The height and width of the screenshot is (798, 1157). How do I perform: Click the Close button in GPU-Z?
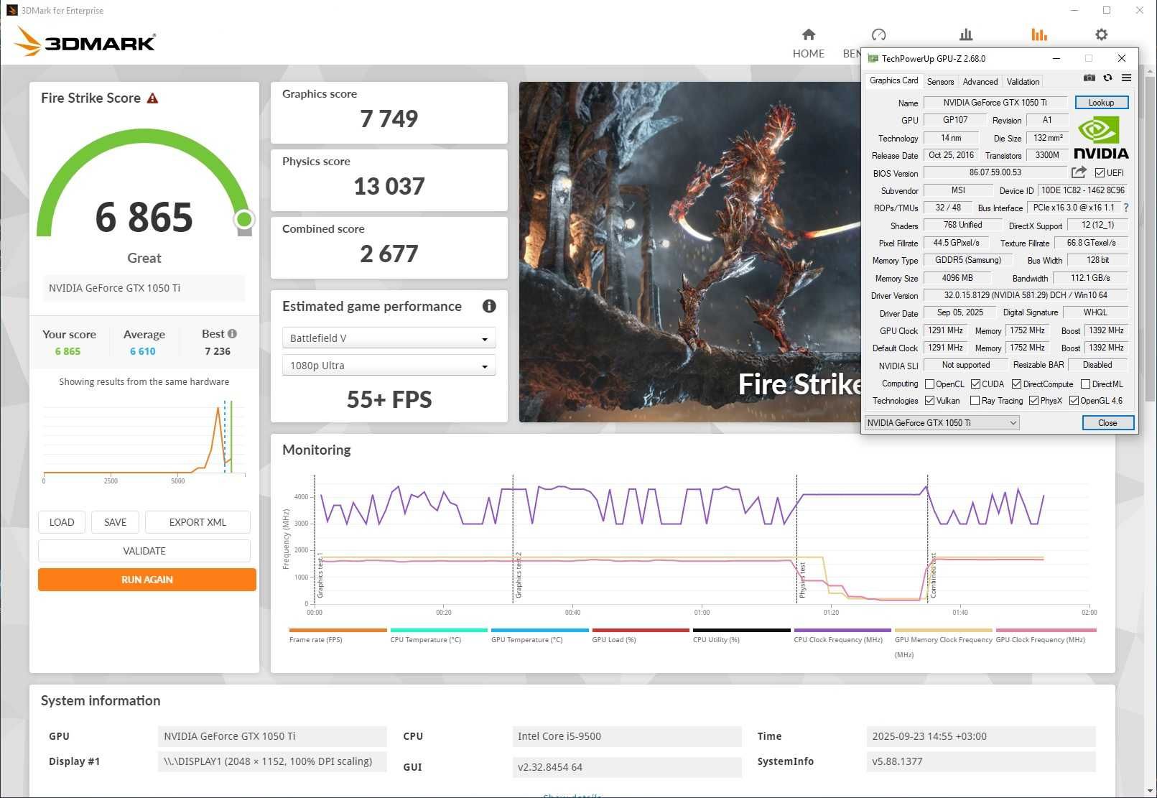tap(1107, 423)
